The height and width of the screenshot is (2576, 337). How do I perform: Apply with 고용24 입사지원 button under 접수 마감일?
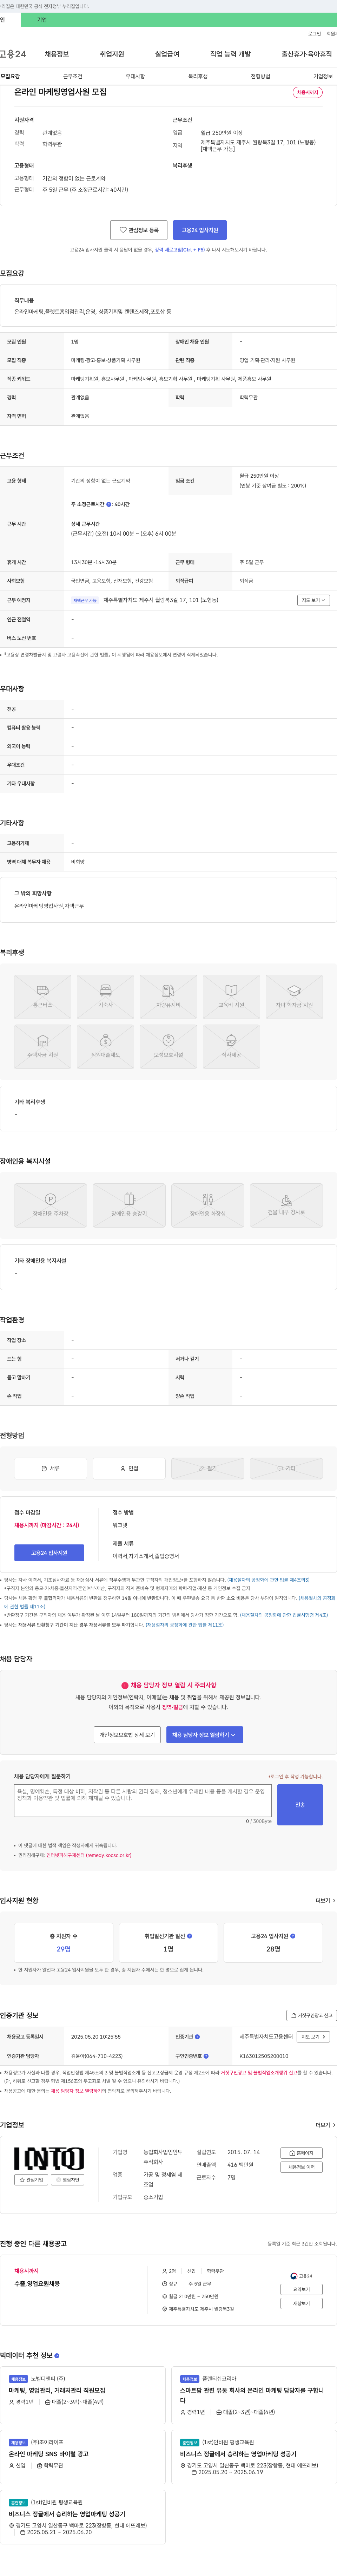click(49, 1552)
